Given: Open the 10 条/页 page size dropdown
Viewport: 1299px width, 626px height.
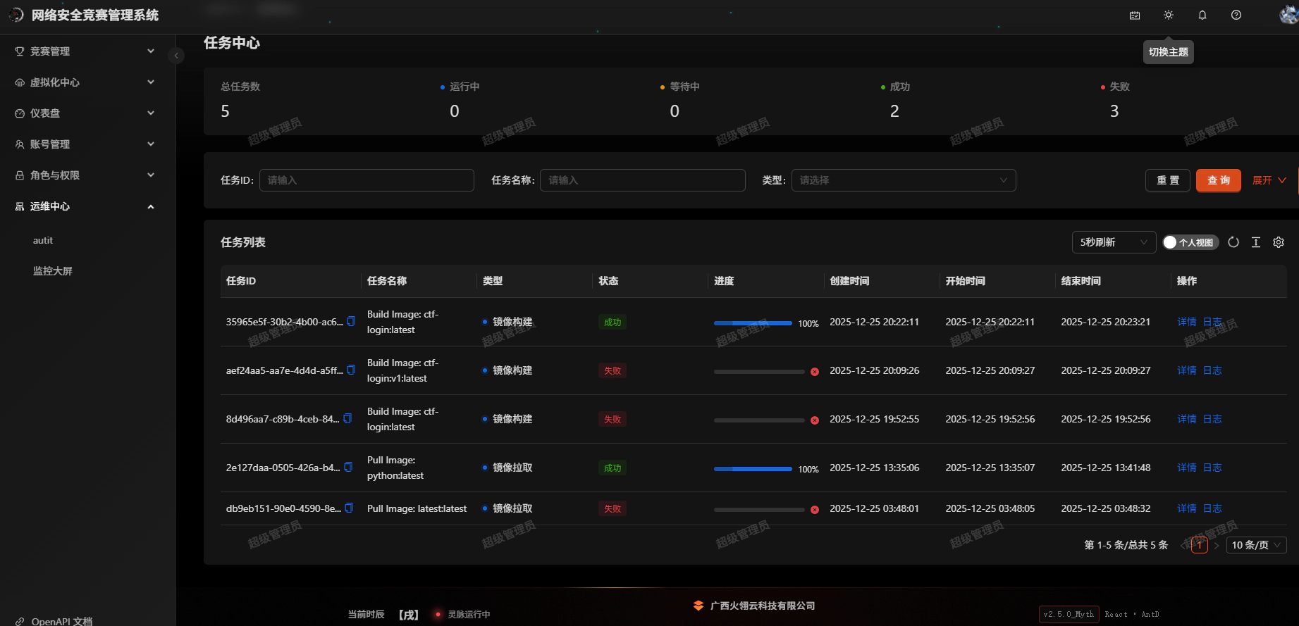Looking at the screenshot, I should pyautogui.click(x=1256, y=545).
